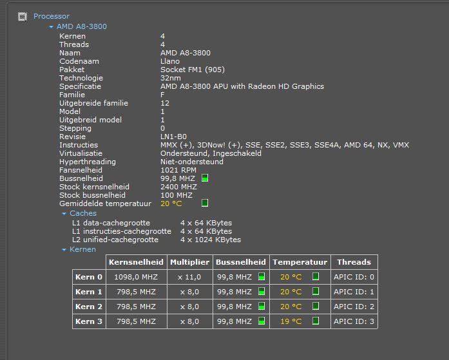The width and height of the screenshot is (449, 360).
Task: Collapse the Caches section
Action: pyautogui.click(x=64, y=213)
